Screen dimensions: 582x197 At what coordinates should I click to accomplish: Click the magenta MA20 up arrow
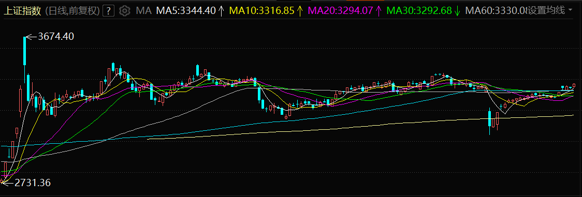(x=379, y=11)
